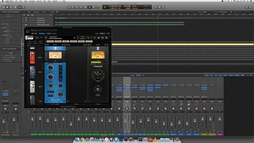Click the Slate Digital logo
The width and height of the screenshot is (254, 143).
[29, 38]
